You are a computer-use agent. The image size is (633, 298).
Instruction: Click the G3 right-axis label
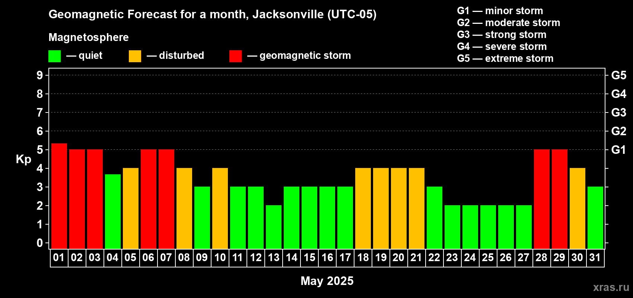[x=619, y=113]
